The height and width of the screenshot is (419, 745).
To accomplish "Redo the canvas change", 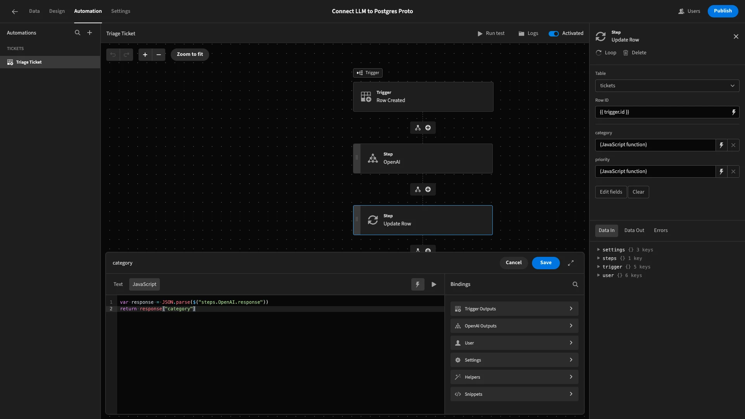I will [126, 55].
